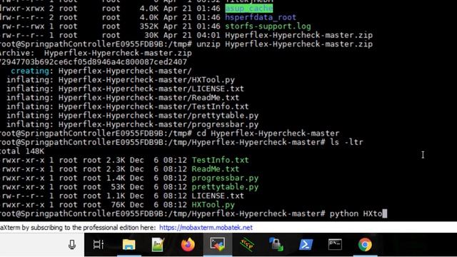The image size is (457, 257).
Task: Click the 'total 148K' line
Action: 22,151
